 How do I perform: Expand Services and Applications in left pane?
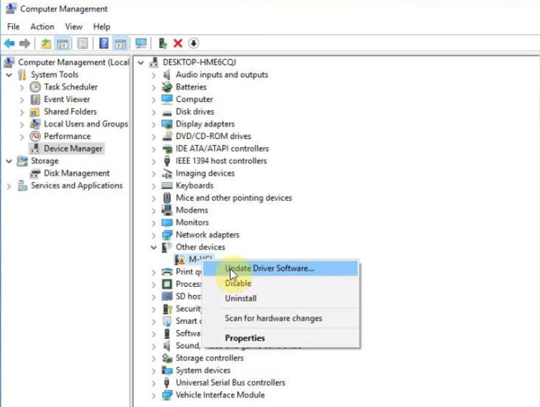coord(9,186)
